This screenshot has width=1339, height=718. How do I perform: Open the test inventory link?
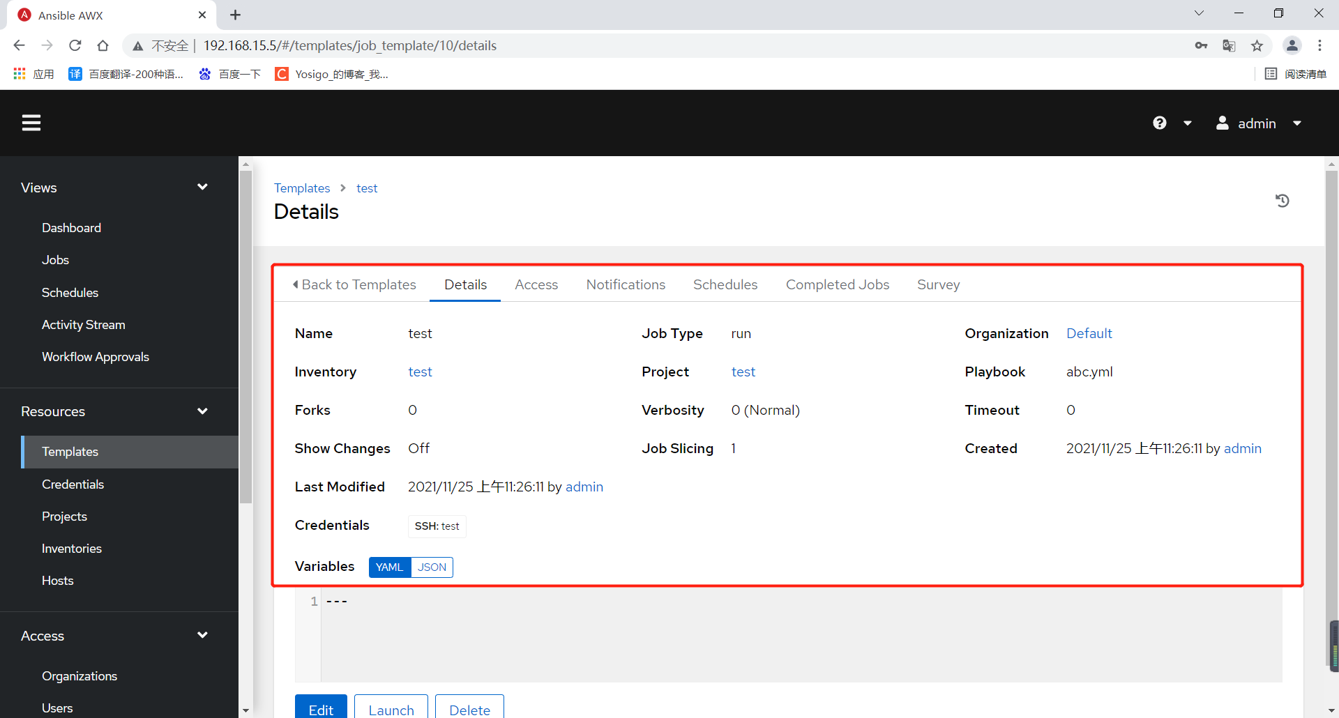point(420,372)
